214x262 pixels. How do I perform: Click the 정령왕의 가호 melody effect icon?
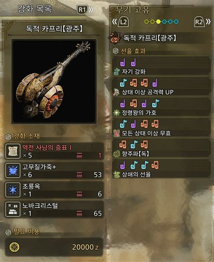coord(116,113)
